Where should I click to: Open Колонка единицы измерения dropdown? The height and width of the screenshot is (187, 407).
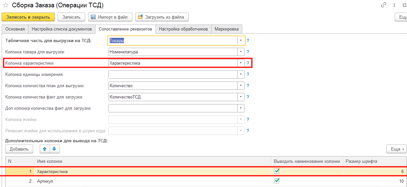(x=241, y=74)
